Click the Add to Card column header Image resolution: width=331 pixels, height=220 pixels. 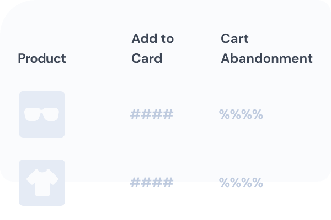tap(153, 48)
